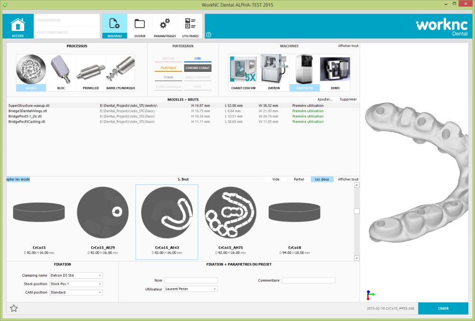475x321 pixels.
Task: Select Bridge3DentalWings.stl row
Action: coord(183,111)
